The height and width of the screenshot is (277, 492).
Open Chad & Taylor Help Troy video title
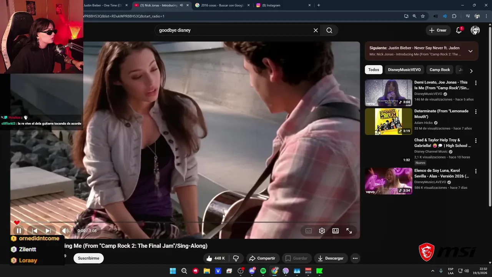[443, 143]
